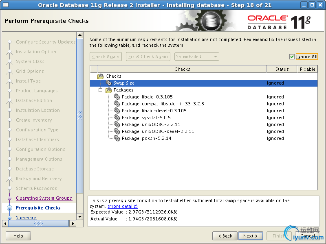Select Package: libaio-0.3.105 row
This screenshot has width=326, height=244.
point(204,97)
